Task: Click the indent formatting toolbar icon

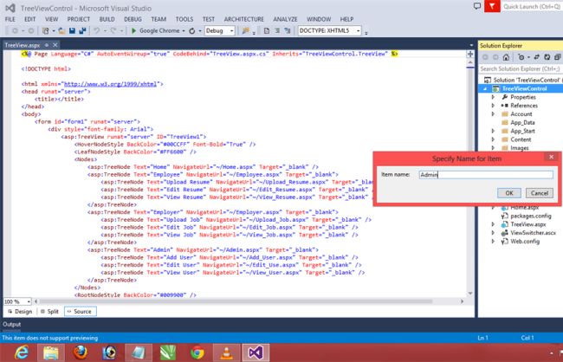Action: tap(277, 31)
